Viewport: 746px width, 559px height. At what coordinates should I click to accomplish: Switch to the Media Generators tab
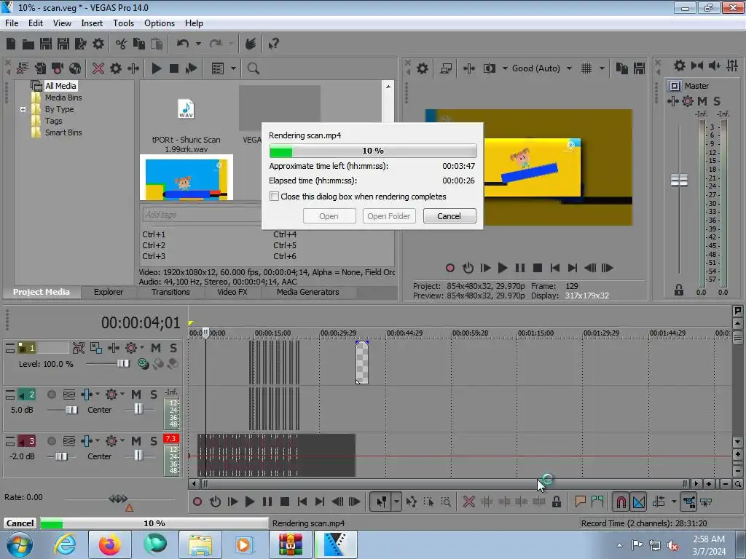[308, 292]
